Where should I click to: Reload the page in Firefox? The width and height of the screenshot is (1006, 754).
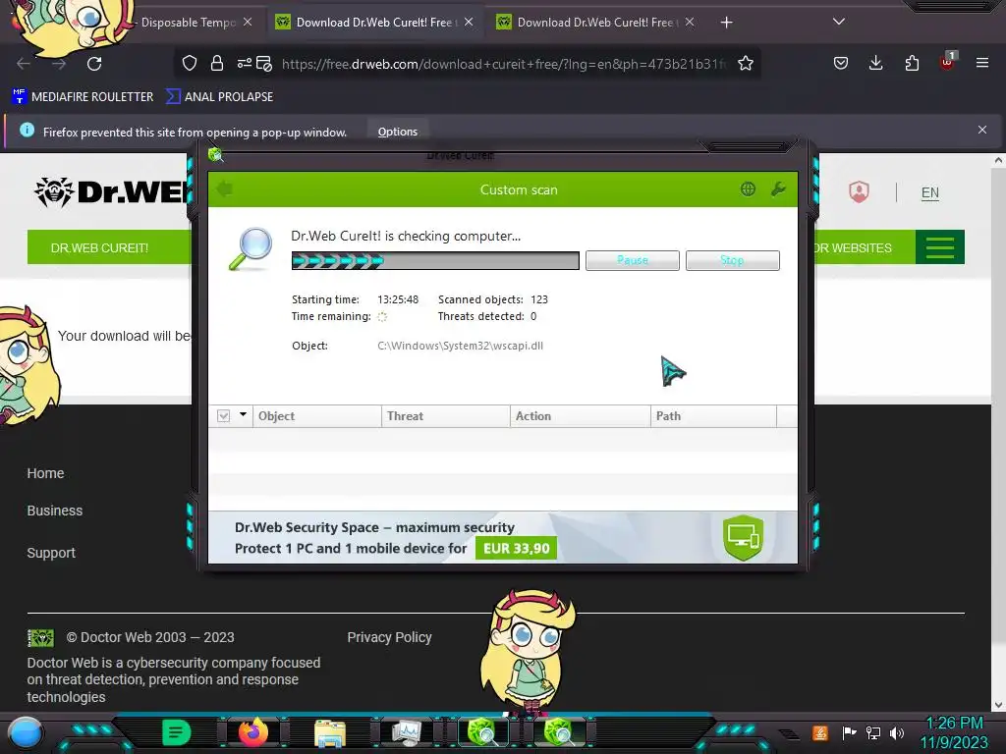tap(94, 64)
